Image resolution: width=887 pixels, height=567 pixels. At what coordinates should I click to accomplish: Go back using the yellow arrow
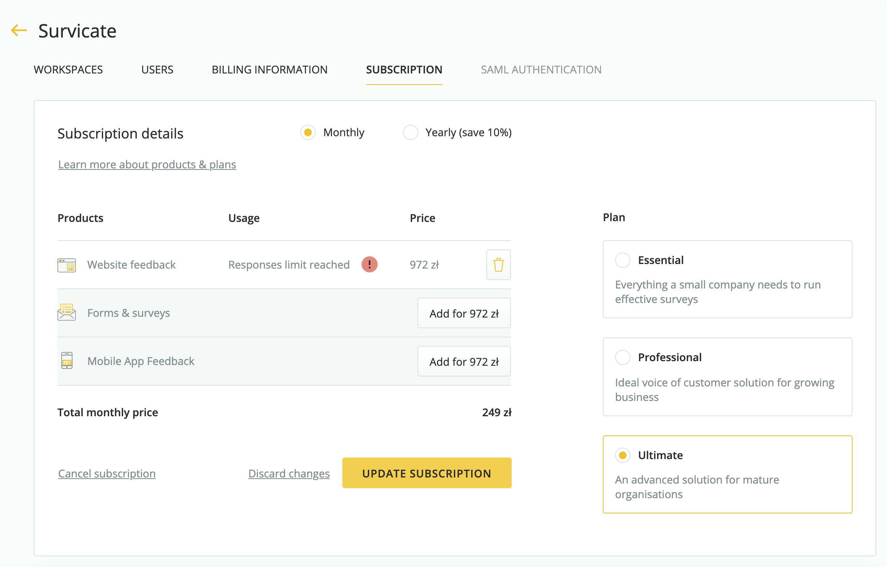point(19,30)
